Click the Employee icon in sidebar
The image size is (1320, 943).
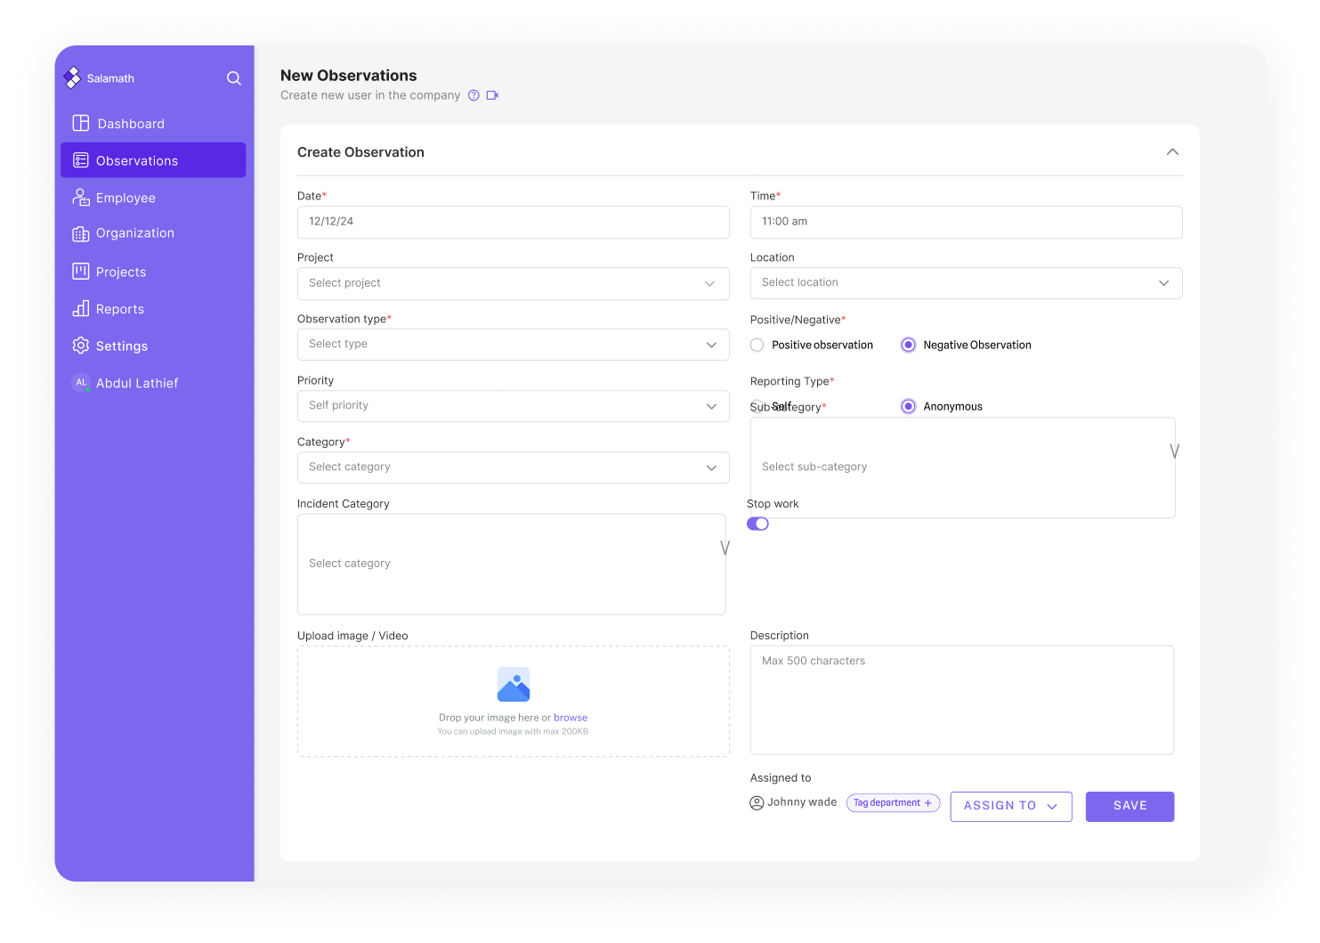tap(80, 197)
